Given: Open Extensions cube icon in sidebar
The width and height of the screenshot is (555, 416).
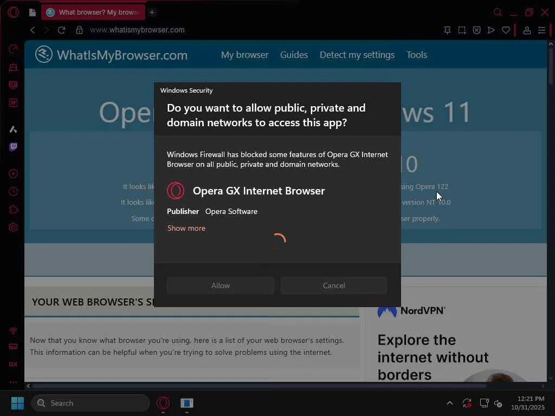Looking at the screenshot, I should click(x=13, y=210).
